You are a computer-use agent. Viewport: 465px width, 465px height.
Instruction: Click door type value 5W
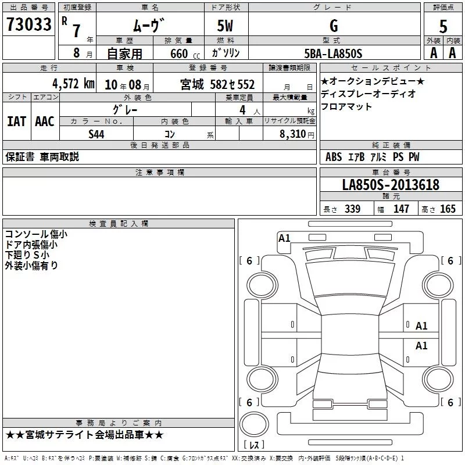(226, 26)
